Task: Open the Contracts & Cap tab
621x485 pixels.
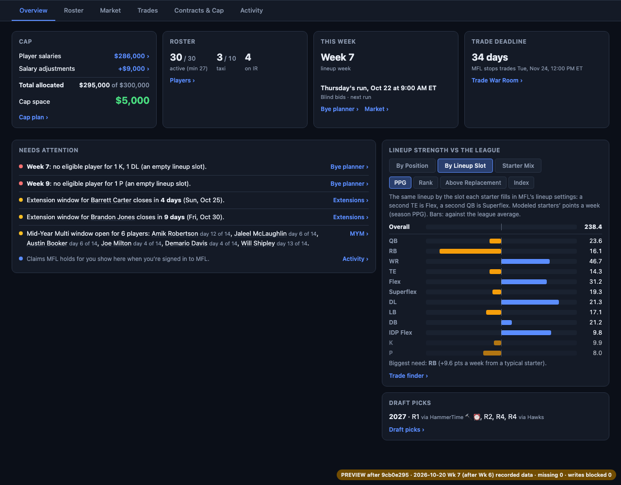Action: [199, 10]
